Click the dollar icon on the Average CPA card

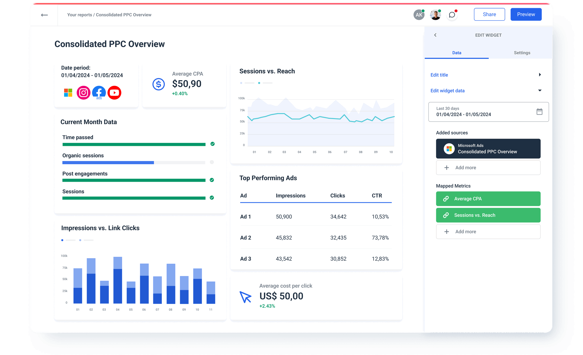[158, 84]
